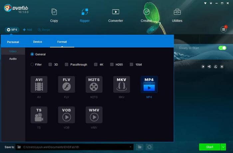
Task: Open the MP4 profile switcher
Action: tap(12, 30)
